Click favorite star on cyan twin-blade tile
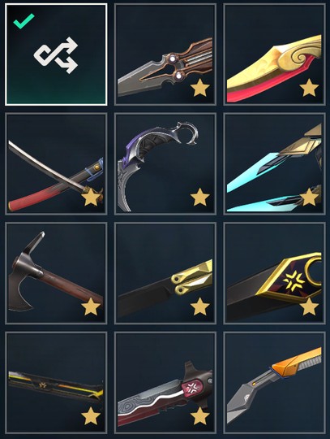This screenshot has height=439, width=330. 309,197
